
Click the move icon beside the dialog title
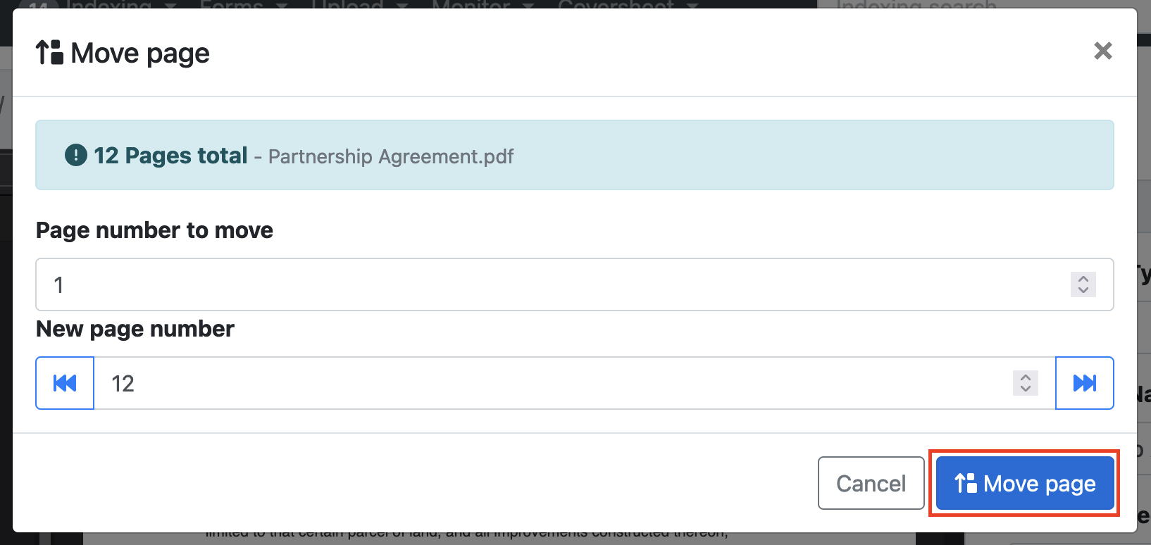click(49, 53)
